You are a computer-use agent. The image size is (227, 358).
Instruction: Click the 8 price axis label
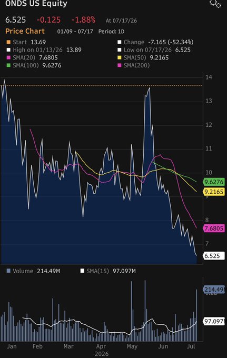coord(207,220)
